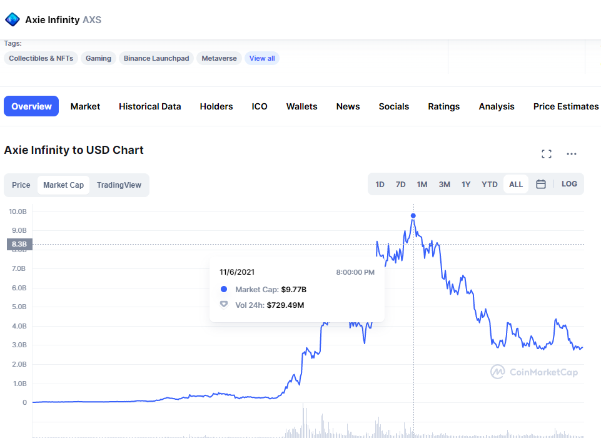The width and height of the screenshot is (601, 438).
Task: Open the Ratings tab
Action: click(444, 106)
